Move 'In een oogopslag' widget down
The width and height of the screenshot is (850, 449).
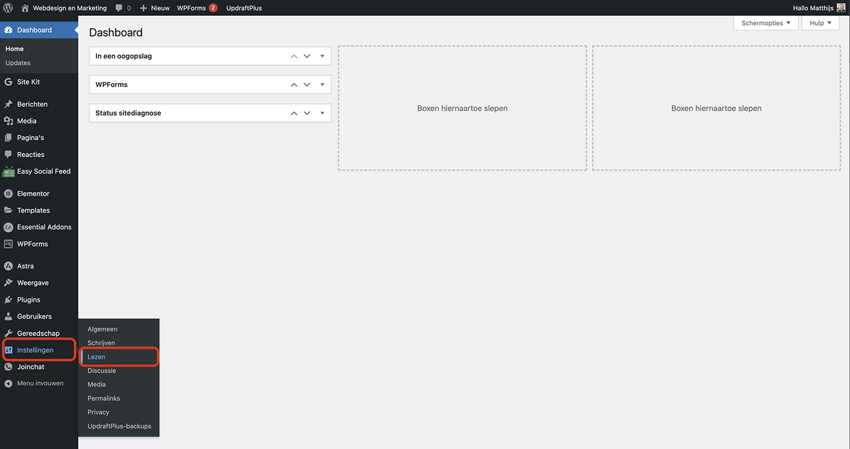(x=307, y=56)
